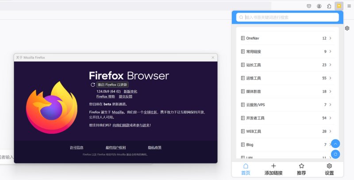This screenshot has width=354, height=180.
Task: Open the Mozilla link in About text
Action: click(118, 112)
